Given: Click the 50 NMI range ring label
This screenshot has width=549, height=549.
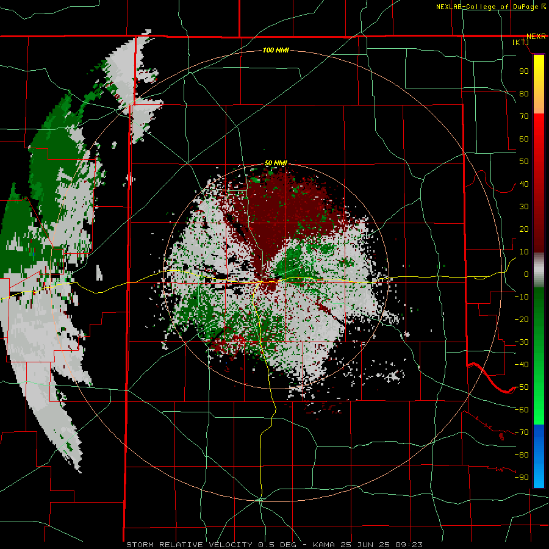Looking at the screenshot, I should 276,163.
